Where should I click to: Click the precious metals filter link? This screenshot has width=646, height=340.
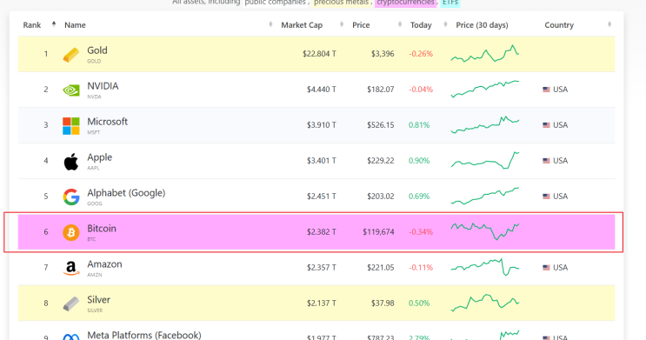[341, 3]
